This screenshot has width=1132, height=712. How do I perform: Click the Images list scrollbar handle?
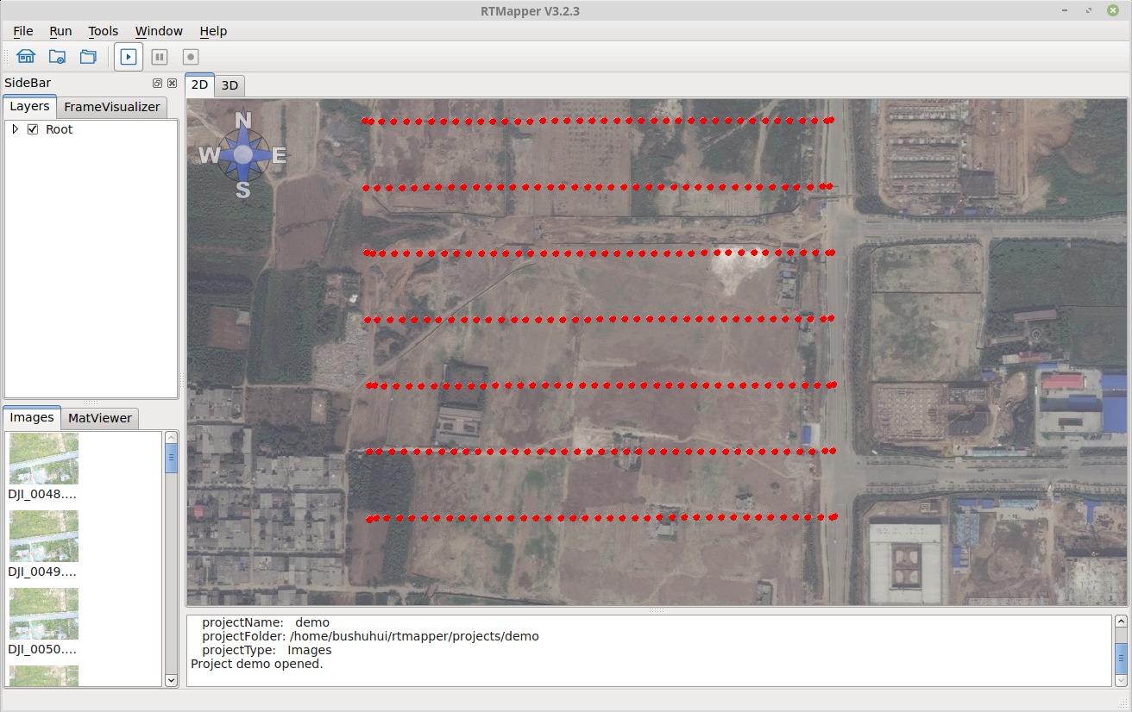point(171,457)
